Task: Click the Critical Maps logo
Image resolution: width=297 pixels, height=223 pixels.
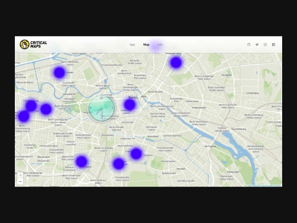Action: [x=34, y=45]
